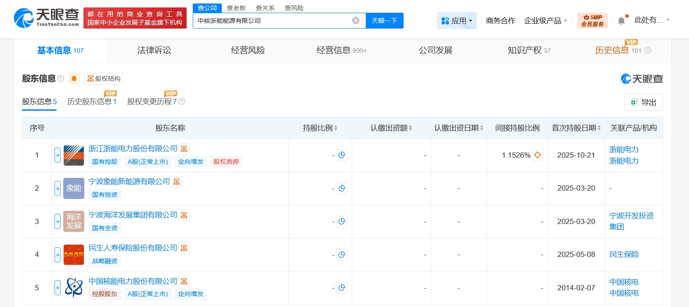
Task: Open pie chart icon for 浙江浙能电力 row
Action: tap(342, 155)
